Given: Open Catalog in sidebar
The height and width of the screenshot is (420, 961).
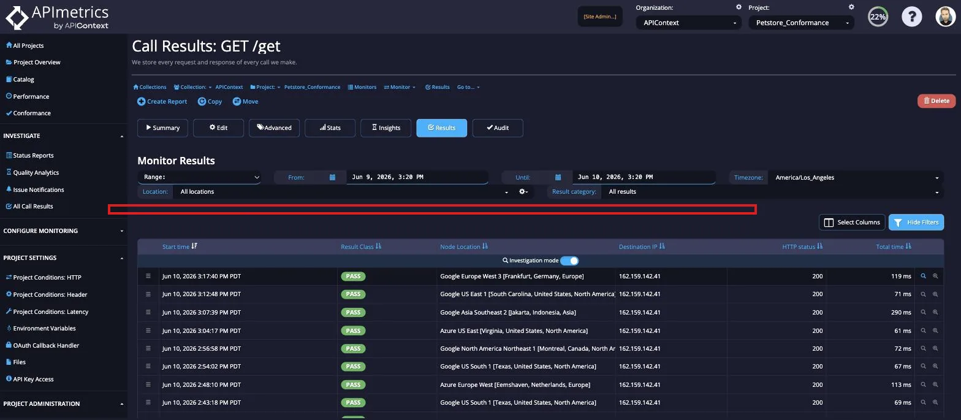Looking at the screenshot, I should [x=20, y=80].
